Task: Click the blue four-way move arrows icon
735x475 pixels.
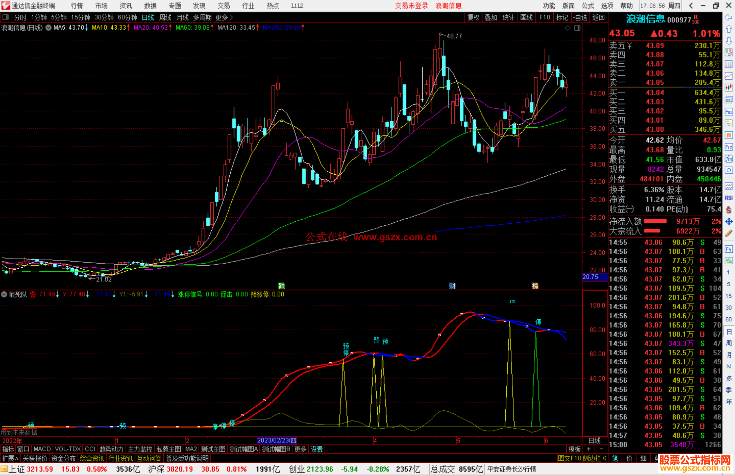Action: 729,222
